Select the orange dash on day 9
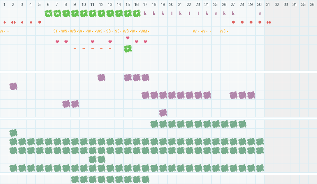 click(x=75, y=49)
